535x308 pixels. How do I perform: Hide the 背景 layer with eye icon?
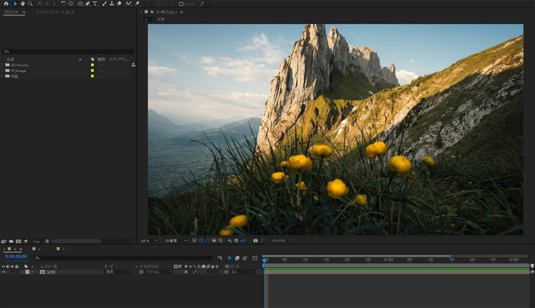point(4,272)
